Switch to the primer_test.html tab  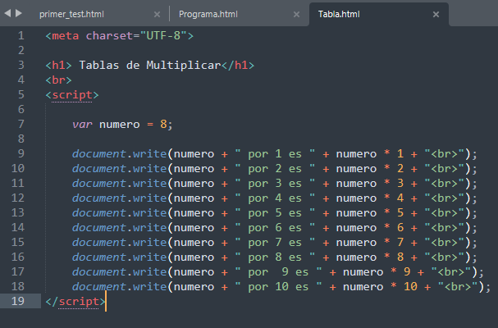click(71, 14)
